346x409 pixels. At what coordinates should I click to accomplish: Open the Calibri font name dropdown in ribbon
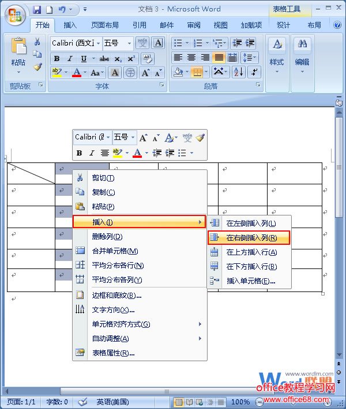click(x=98, y=43)
